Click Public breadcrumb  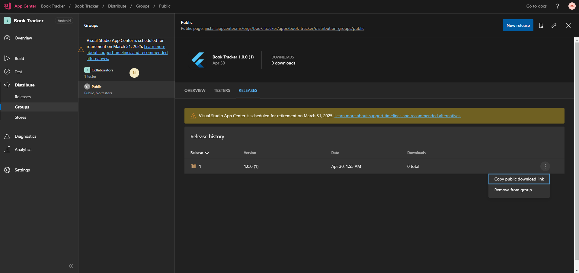(x=165, y=6)
